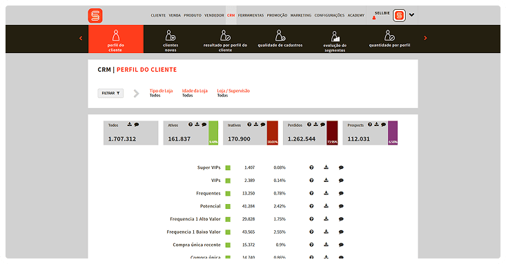The image size is (506, 264).
Task: Open the evolução de segmentos tab
Action: pyautogui.click(x=335, y=41)
